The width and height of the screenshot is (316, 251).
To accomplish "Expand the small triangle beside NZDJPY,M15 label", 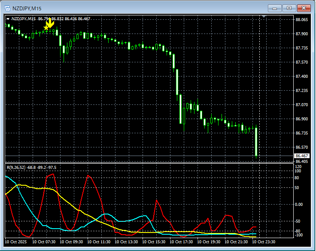I will [8, 19].
